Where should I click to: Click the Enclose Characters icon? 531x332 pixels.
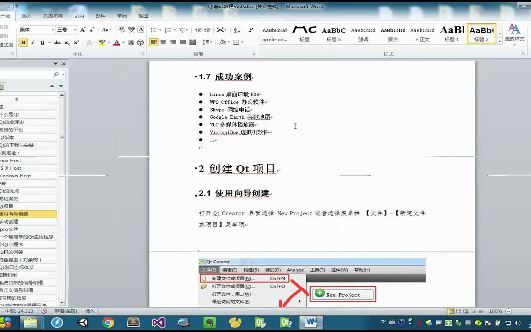(140, 43)
